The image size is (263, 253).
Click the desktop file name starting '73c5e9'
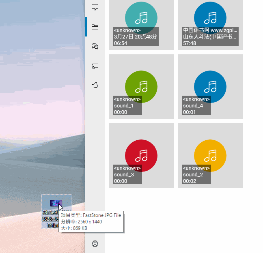click(x=50, y=219)
